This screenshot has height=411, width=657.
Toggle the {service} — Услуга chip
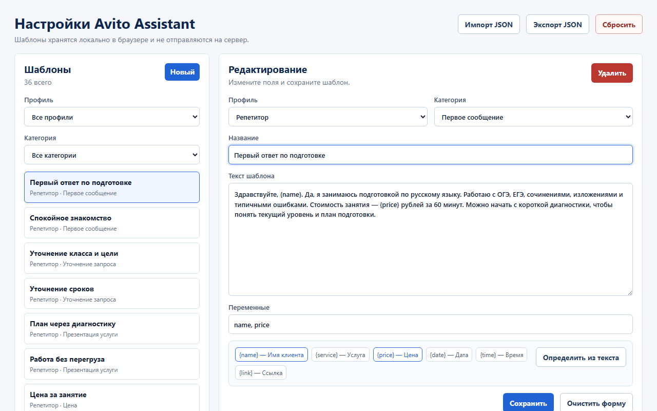point(340,354)
